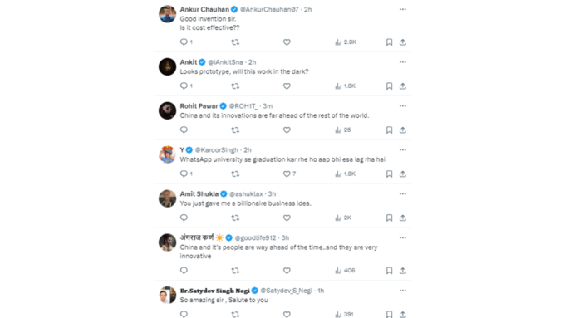Image resolution: width=565 pixels, height=318 pixels.
Task: Share Amit Shukla's billionaire idea tweet
Action: pos(403,218)
